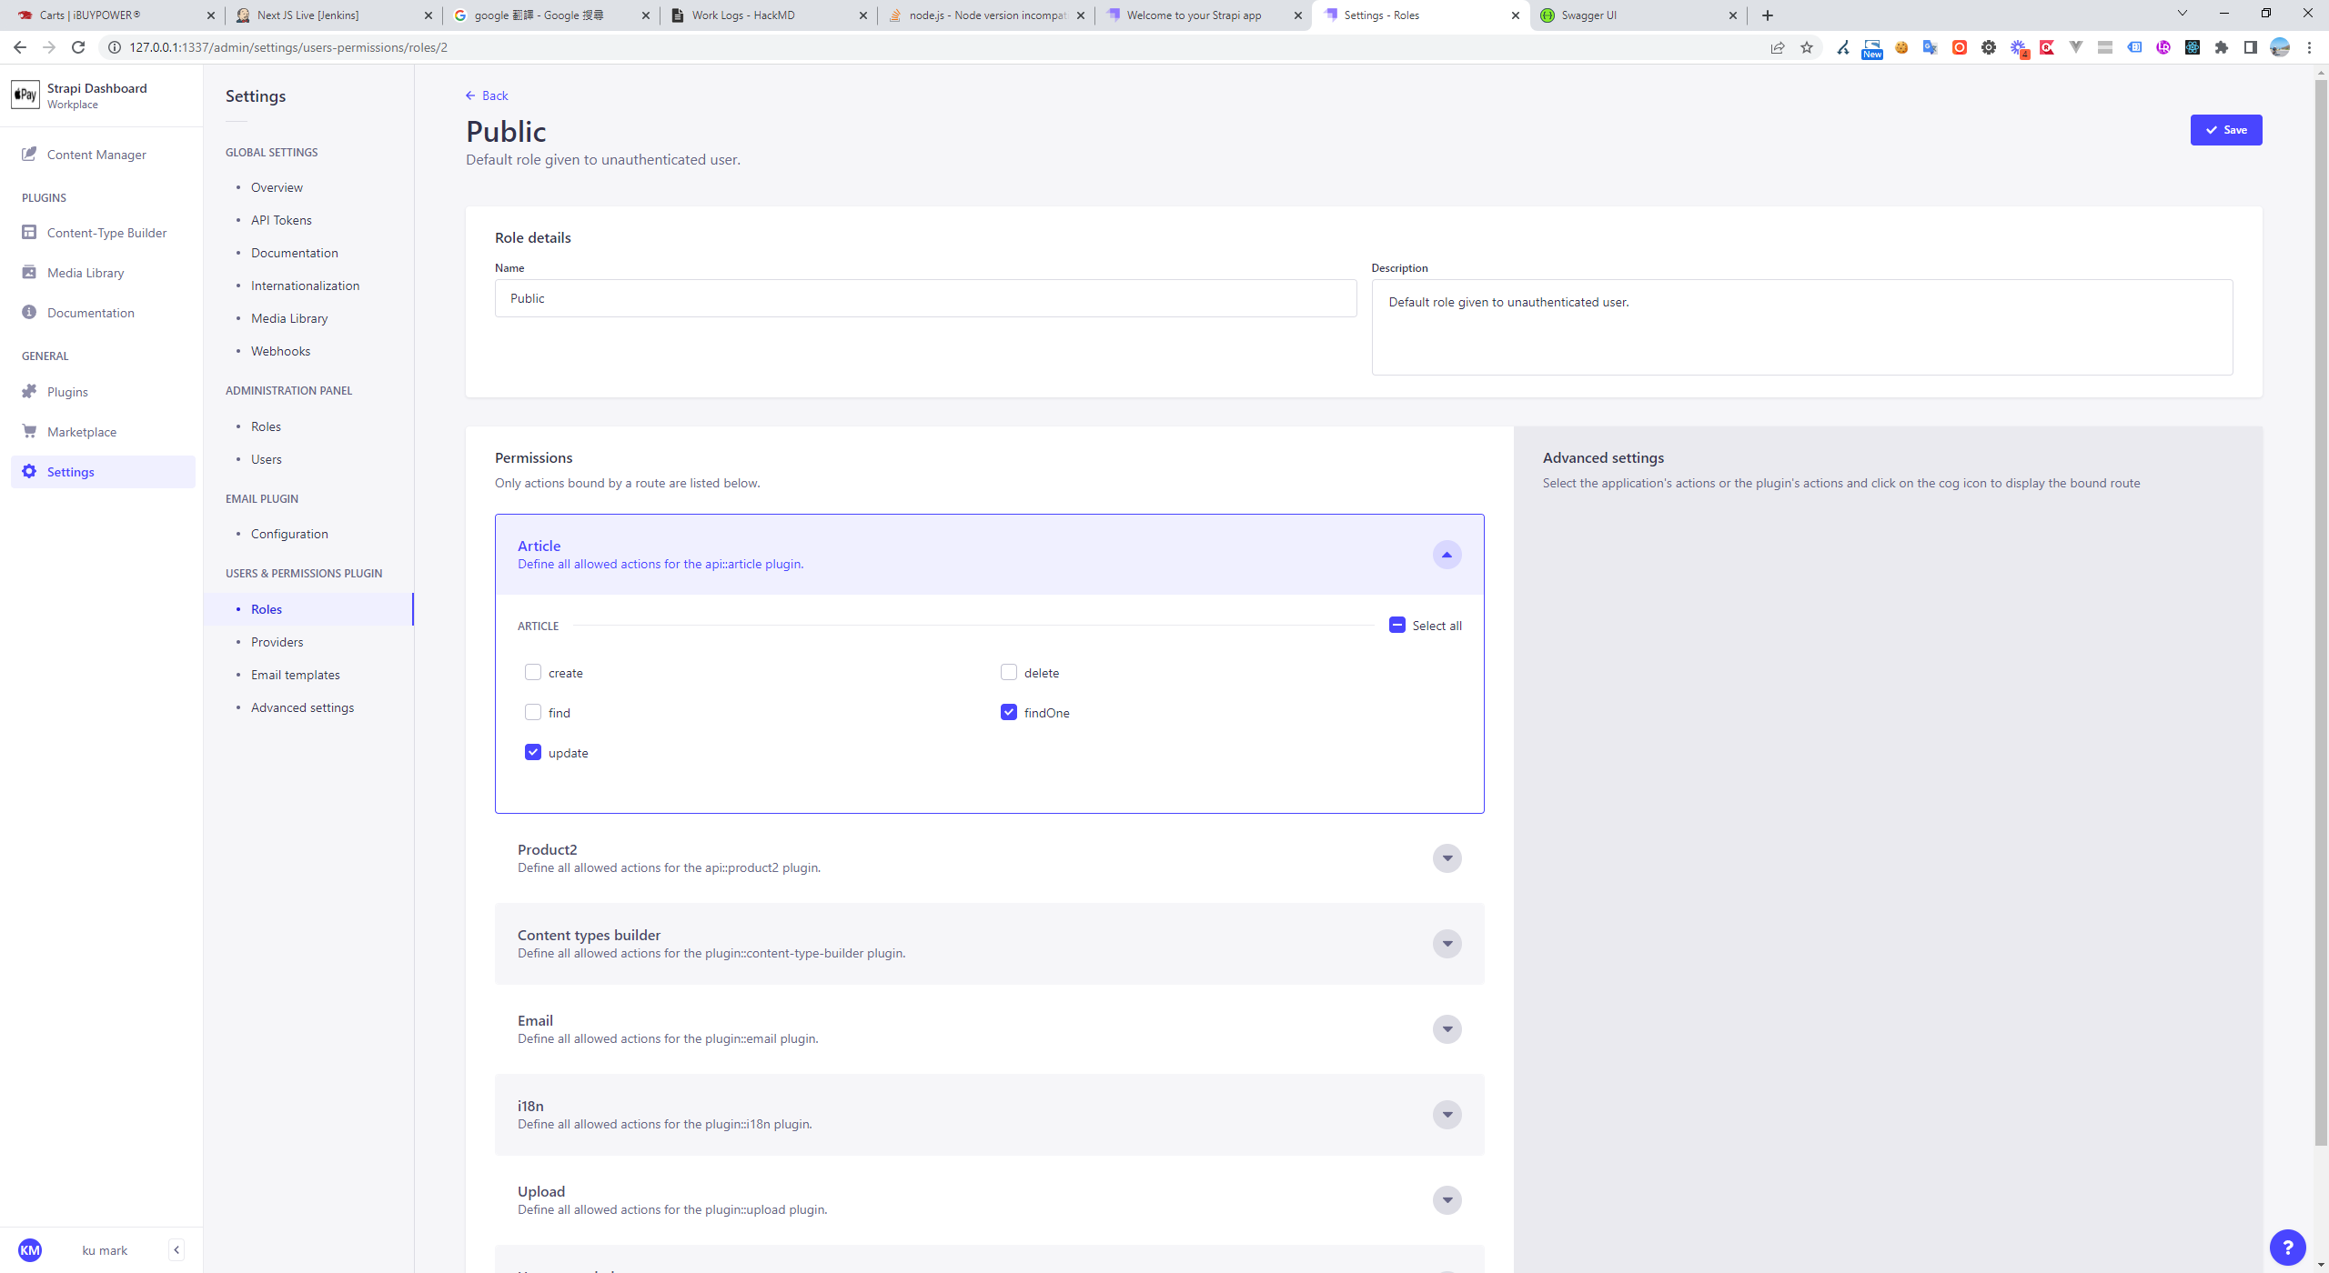
Task: Click into the role Name input field
Action: coord(925,298)
